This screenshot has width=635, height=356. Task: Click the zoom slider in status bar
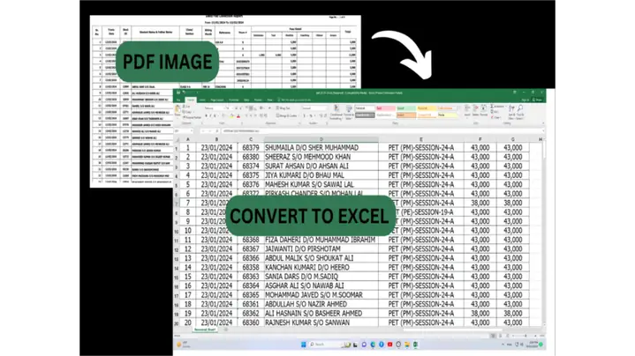[x=525, y=336]
